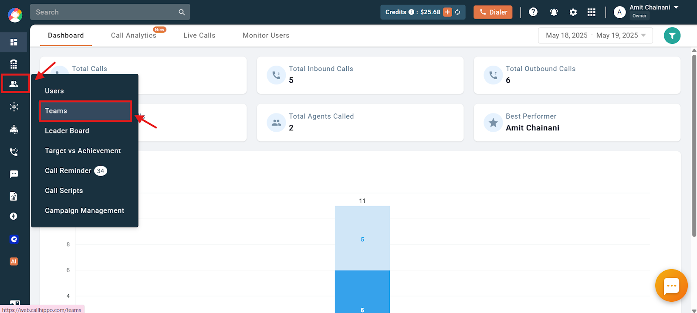Screen dimensions: 697x313
Task: Open the reports document sidebar icon
Action: click(x=14, y=196)
